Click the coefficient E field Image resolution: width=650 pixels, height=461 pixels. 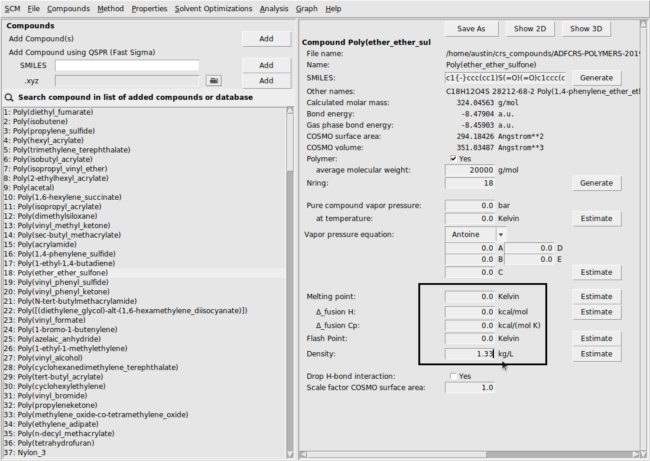529,259
